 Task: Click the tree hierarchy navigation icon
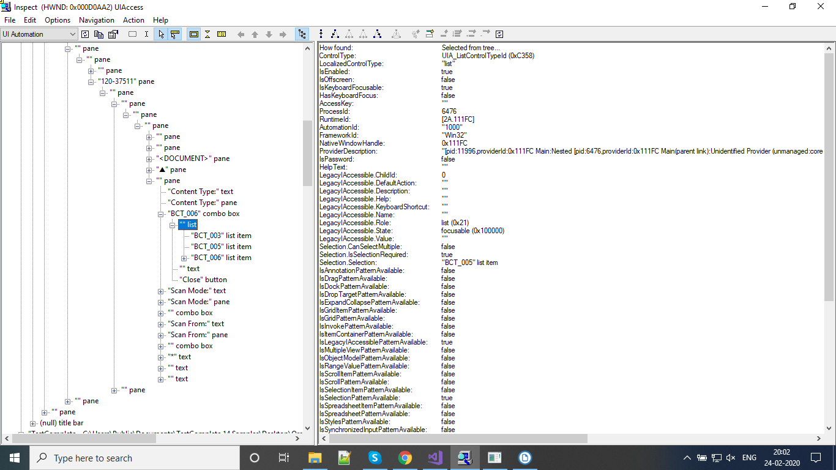[302, 34]
